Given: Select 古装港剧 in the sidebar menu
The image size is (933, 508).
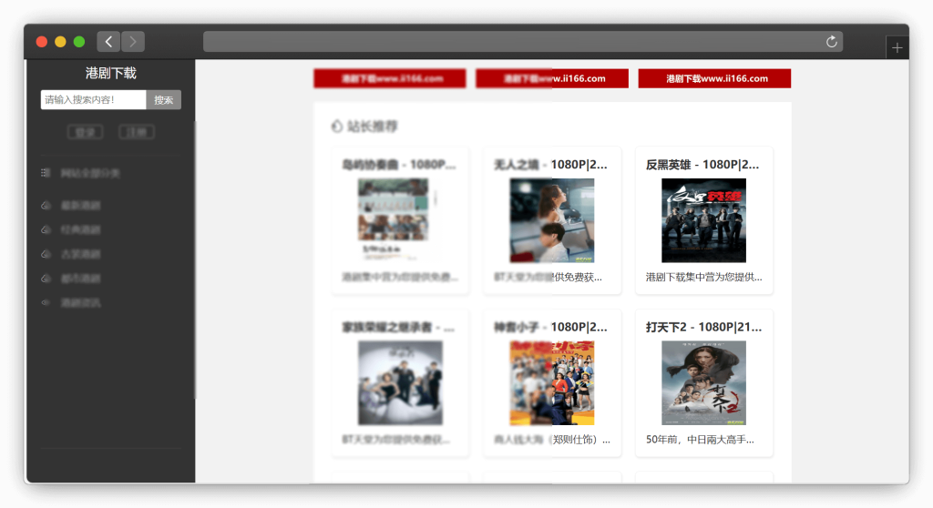Looking at the screenshot, I should [x=80, y=254].
